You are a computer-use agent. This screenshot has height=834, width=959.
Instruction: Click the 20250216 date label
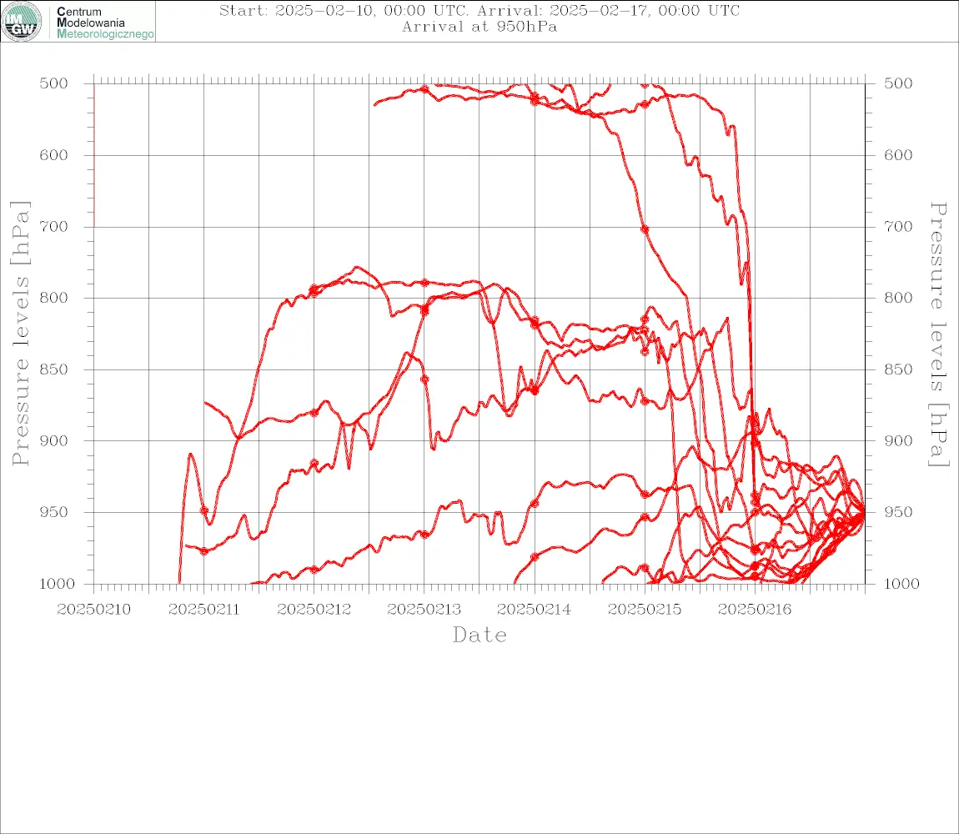(755, 610)
